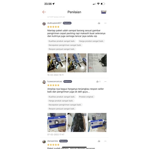This screenshot has width=149, height=149.
Task: Tap Platinum badge next to dianaariska
Action: point(63,141)
